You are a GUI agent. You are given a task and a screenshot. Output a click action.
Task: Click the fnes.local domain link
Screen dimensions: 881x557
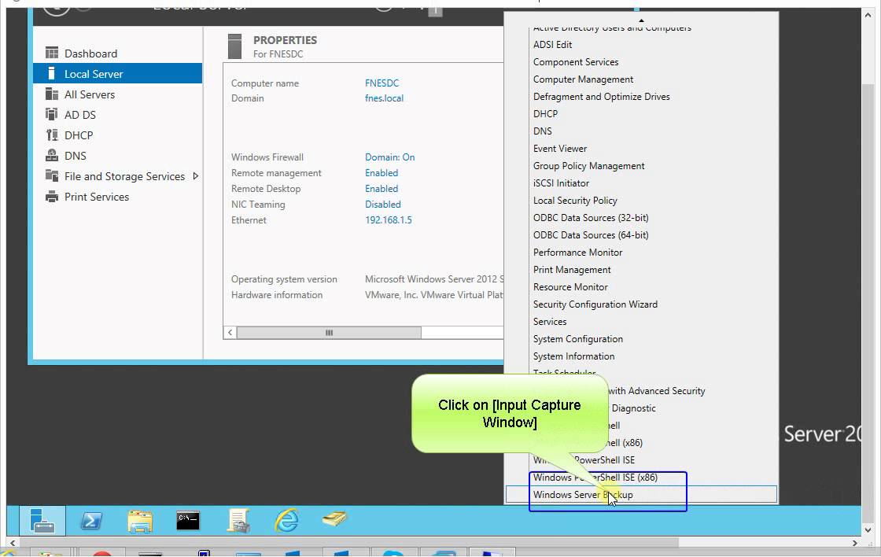click(x=384, y=98)
